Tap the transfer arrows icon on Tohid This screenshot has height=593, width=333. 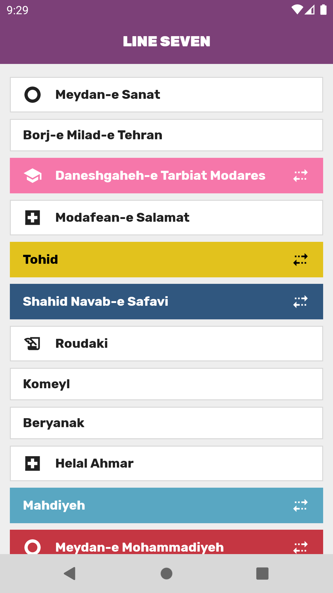point(300,260)
